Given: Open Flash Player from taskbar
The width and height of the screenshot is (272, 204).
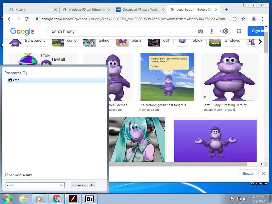Looking at the screenshot, I should pyautogui.click(x=73, y=199).
